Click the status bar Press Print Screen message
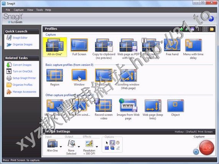Viewport: 219px width, 164px height. pyautogui.click(x=21, y=160)
